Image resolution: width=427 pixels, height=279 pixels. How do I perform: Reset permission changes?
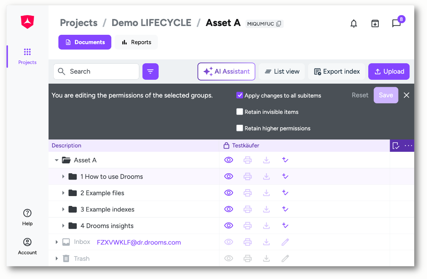(360, 95)
